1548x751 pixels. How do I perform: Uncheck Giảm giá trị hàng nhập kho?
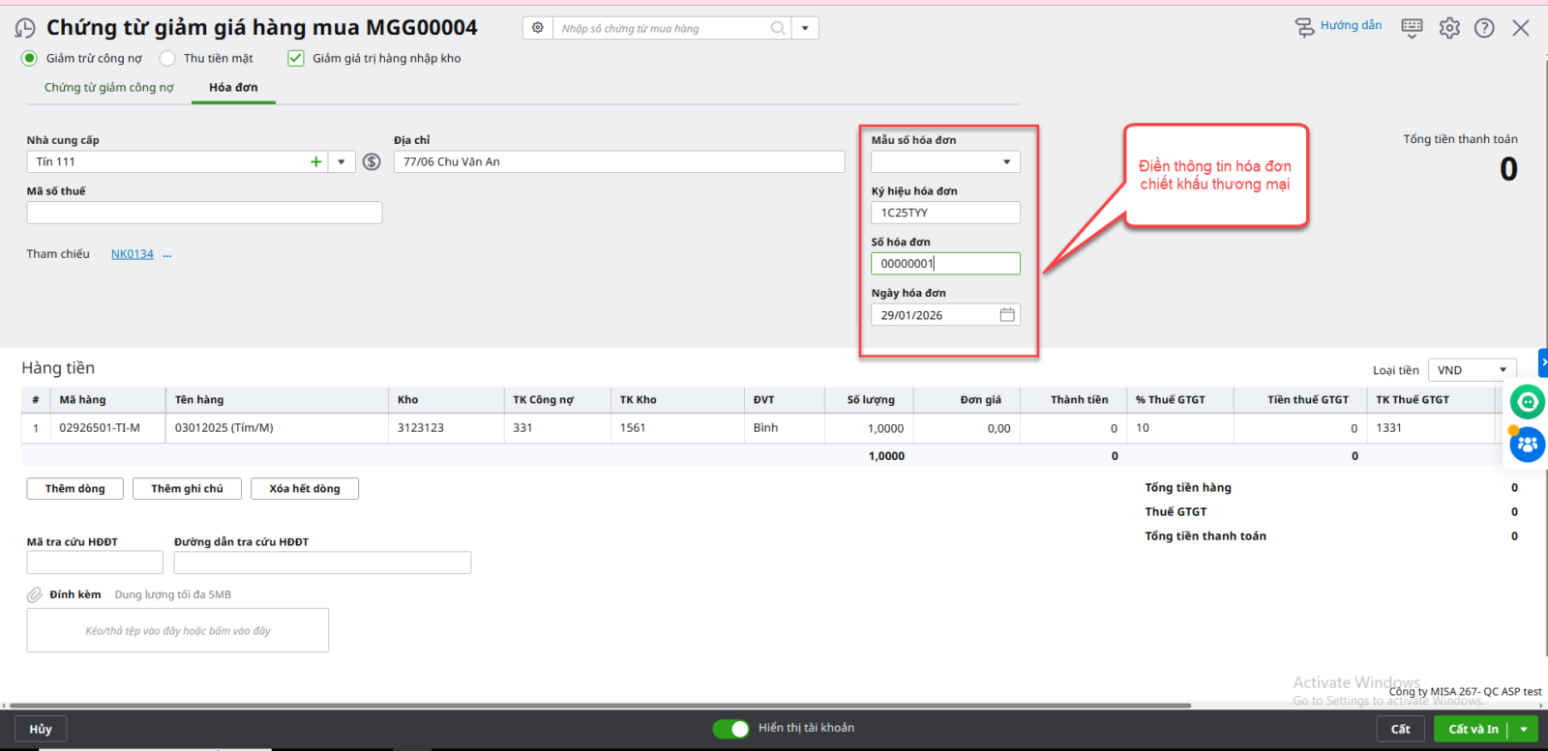click(296, 59)
